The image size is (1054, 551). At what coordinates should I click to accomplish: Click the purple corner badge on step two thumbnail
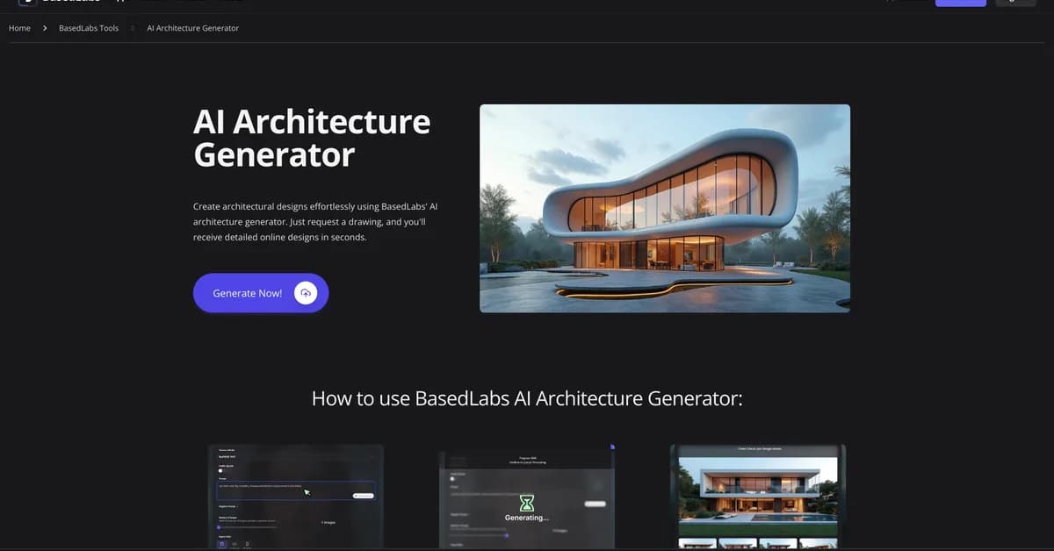click(613, 446)
